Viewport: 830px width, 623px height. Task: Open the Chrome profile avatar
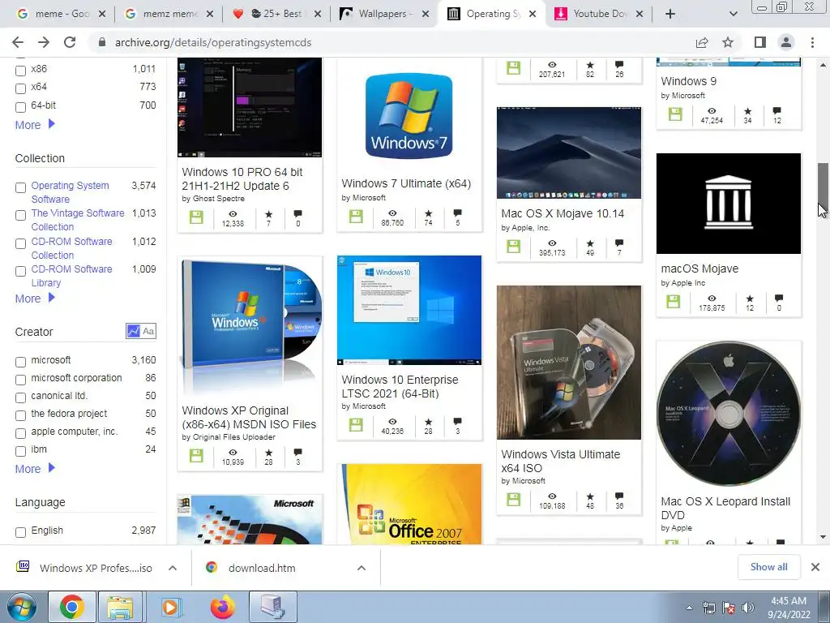tap(786, 42)
